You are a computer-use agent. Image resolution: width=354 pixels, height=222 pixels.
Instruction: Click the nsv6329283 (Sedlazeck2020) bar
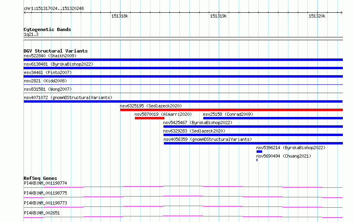[253, 135]
